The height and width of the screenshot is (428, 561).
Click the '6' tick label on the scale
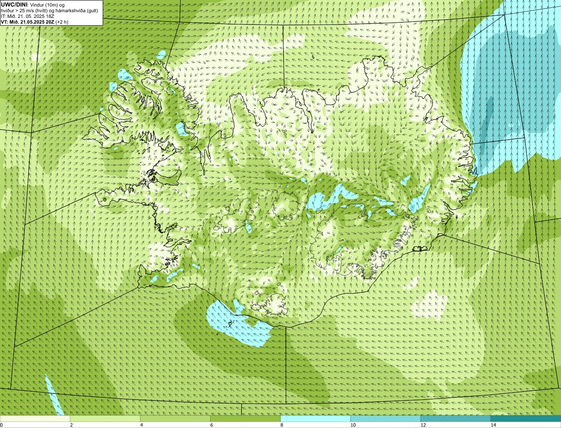(211, 425)
